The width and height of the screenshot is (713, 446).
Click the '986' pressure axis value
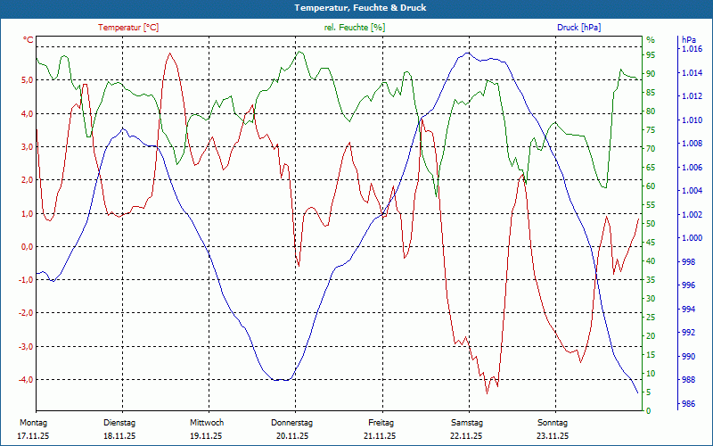tap(688, 404)
